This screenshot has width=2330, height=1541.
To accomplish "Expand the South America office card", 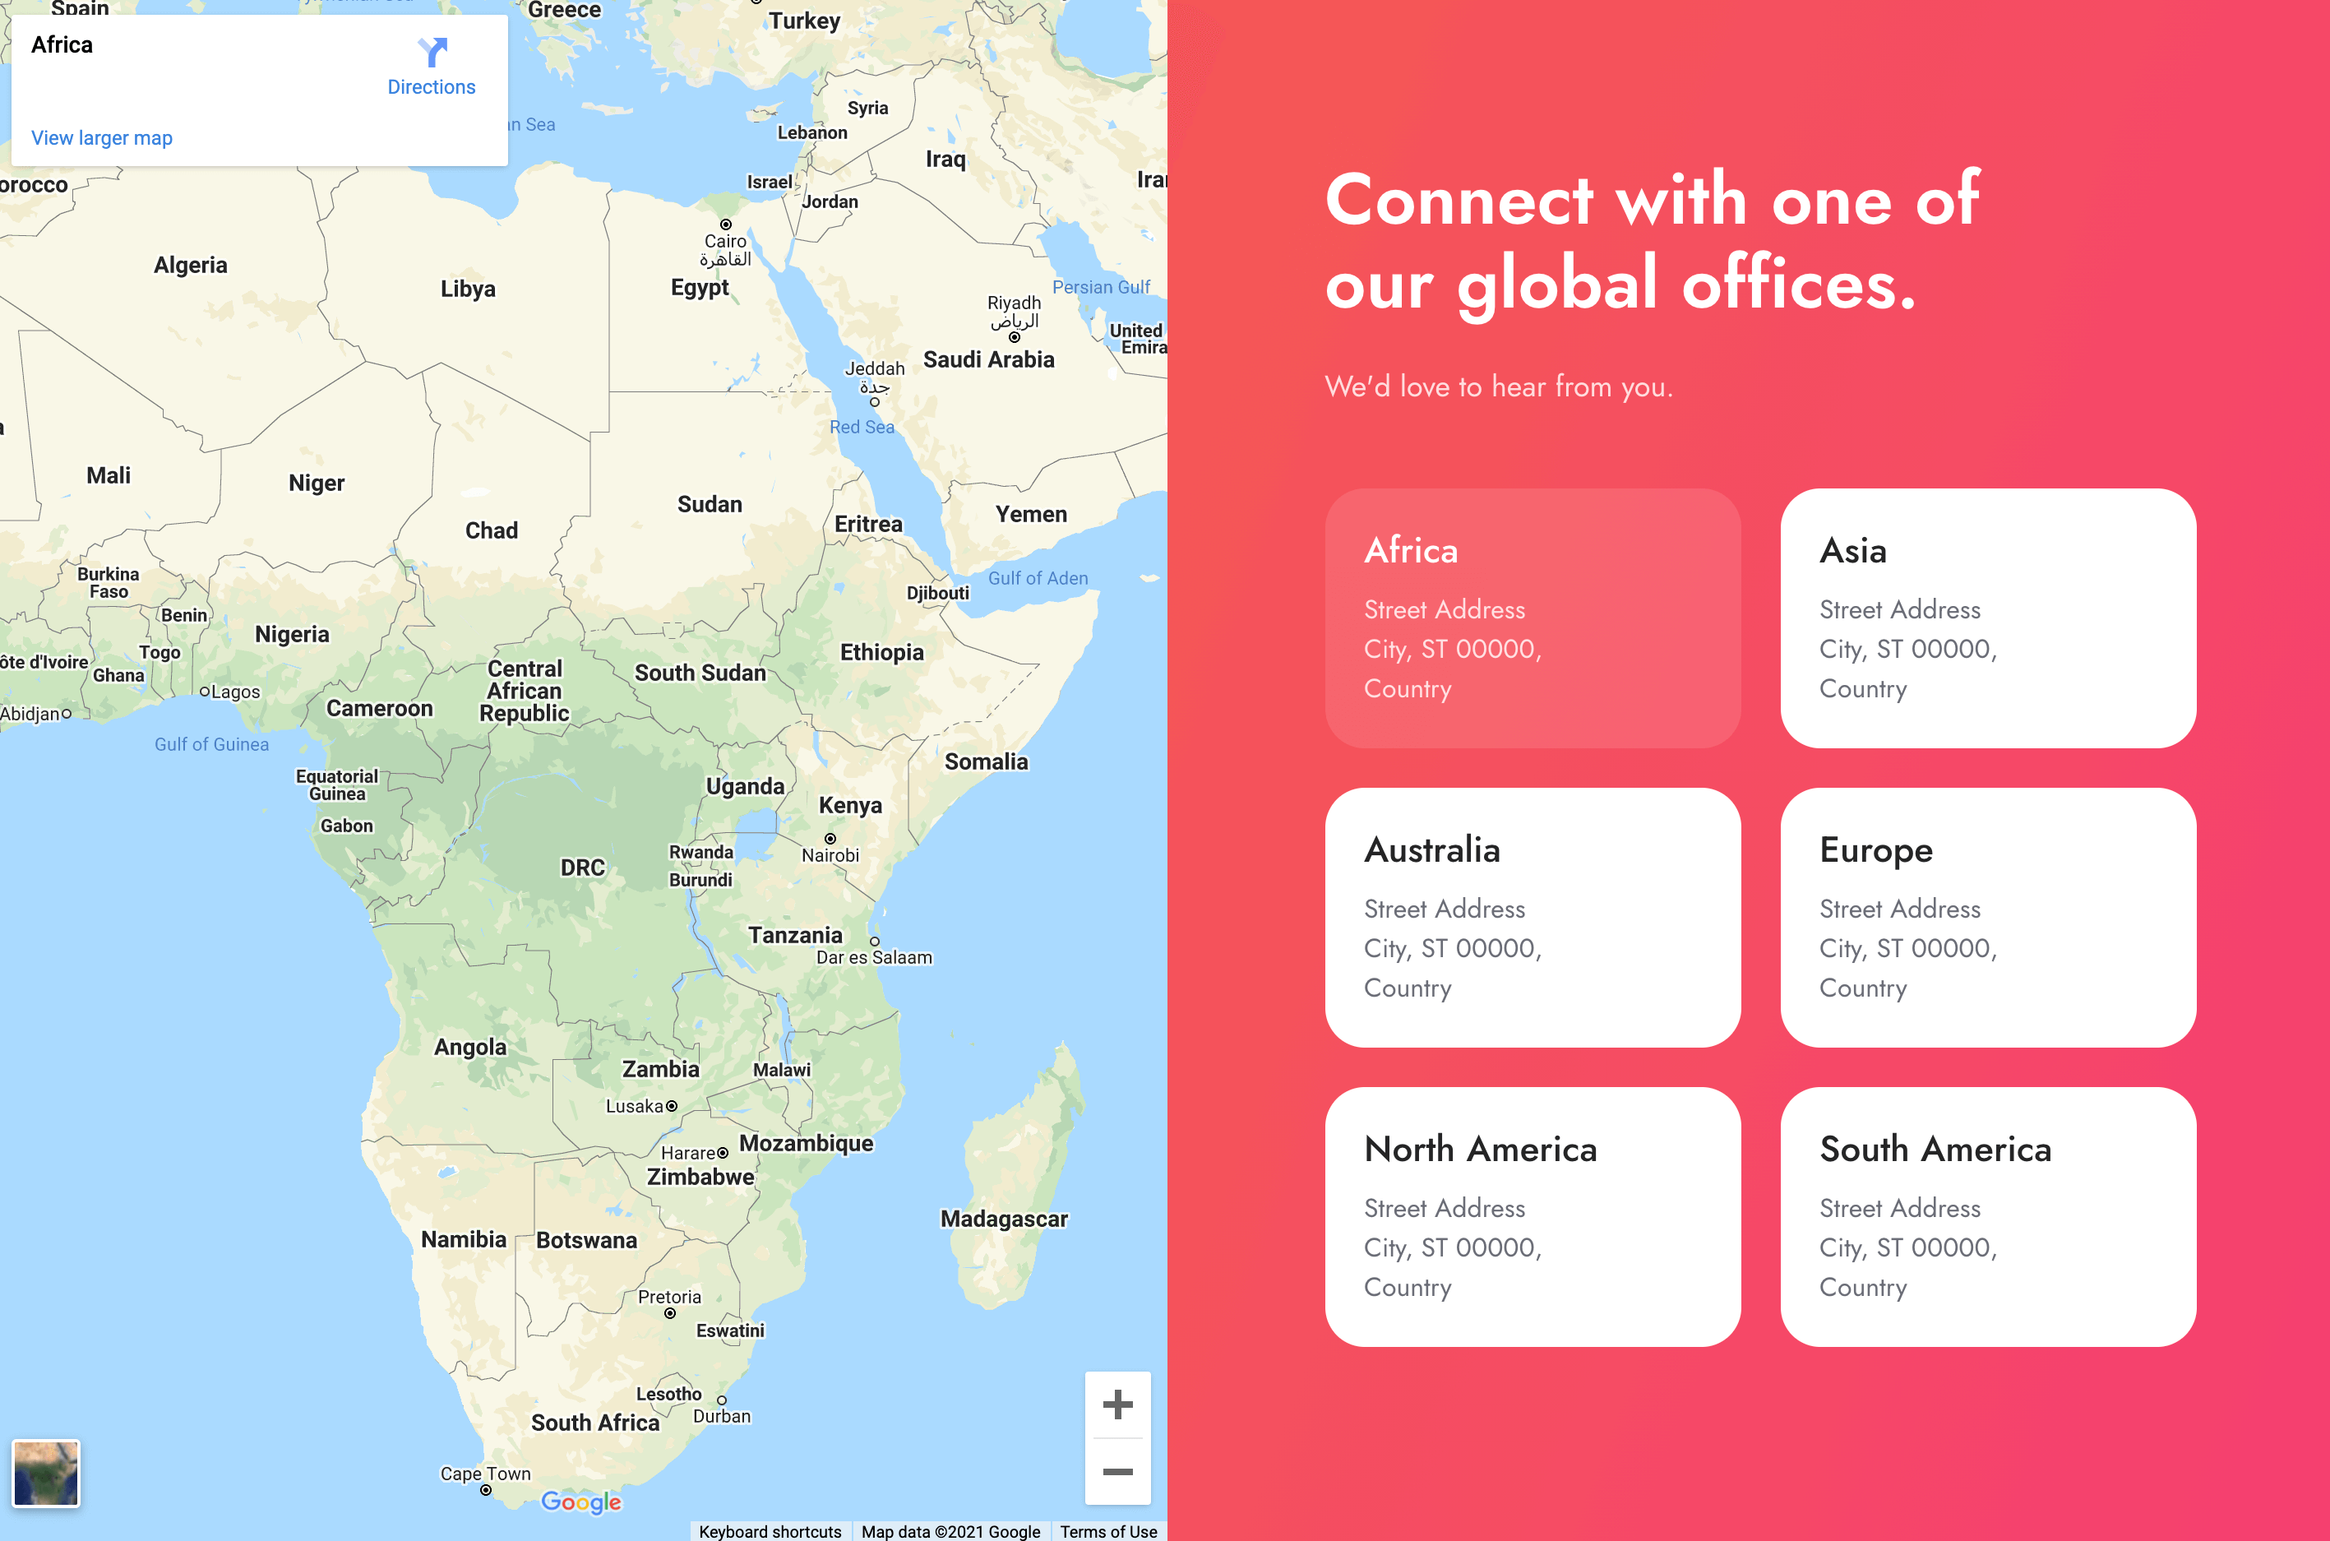I will pyautogui.click(x=1987, y=1219).
